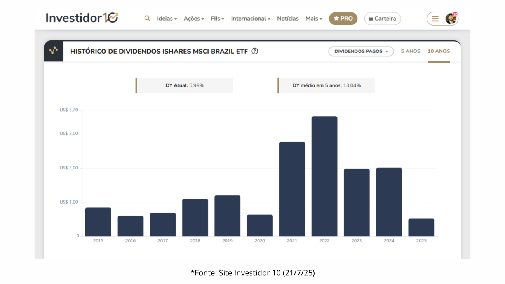Click the chart icon beside Histórico title
505x284 pixels.
pyautogui.click(x=54, y=51)
